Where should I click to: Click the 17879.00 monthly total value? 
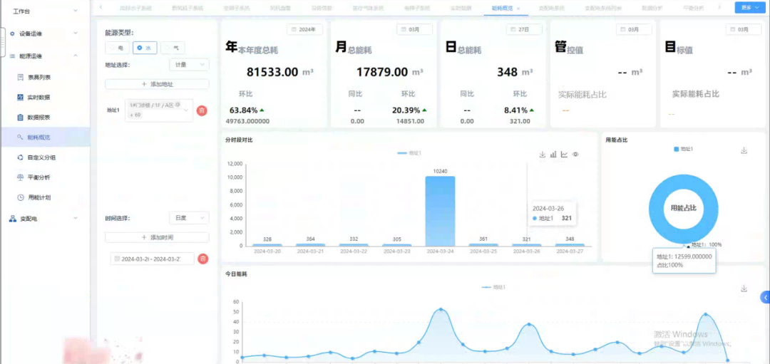tap(382, 72)
